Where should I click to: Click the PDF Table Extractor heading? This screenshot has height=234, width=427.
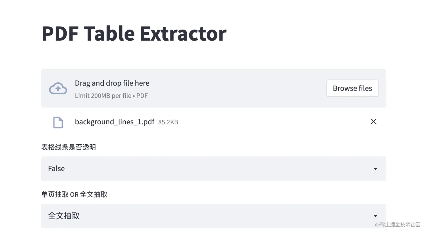[x=134, y=34]
